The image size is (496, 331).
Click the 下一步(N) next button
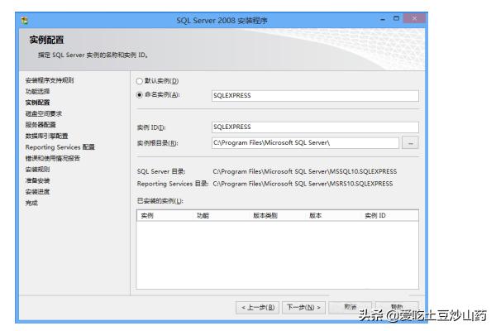click(303, 307)
